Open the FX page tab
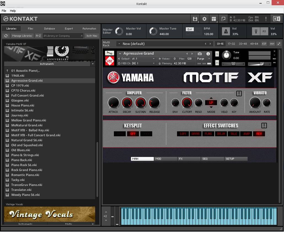 (189, 159)
